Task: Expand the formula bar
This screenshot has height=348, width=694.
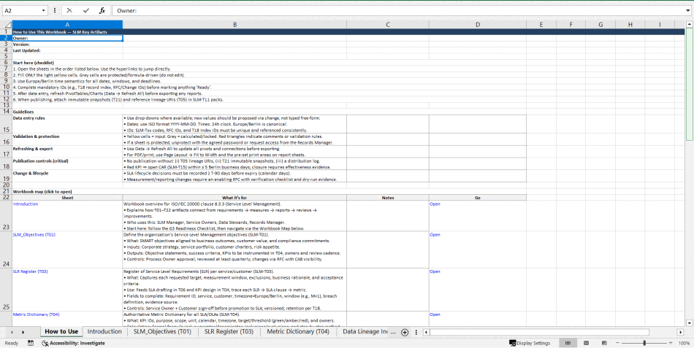Action: (688, 11)
